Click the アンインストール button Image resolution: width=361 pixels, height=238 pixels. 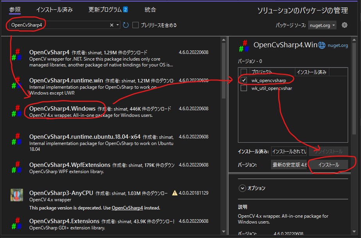click(329, 151)
